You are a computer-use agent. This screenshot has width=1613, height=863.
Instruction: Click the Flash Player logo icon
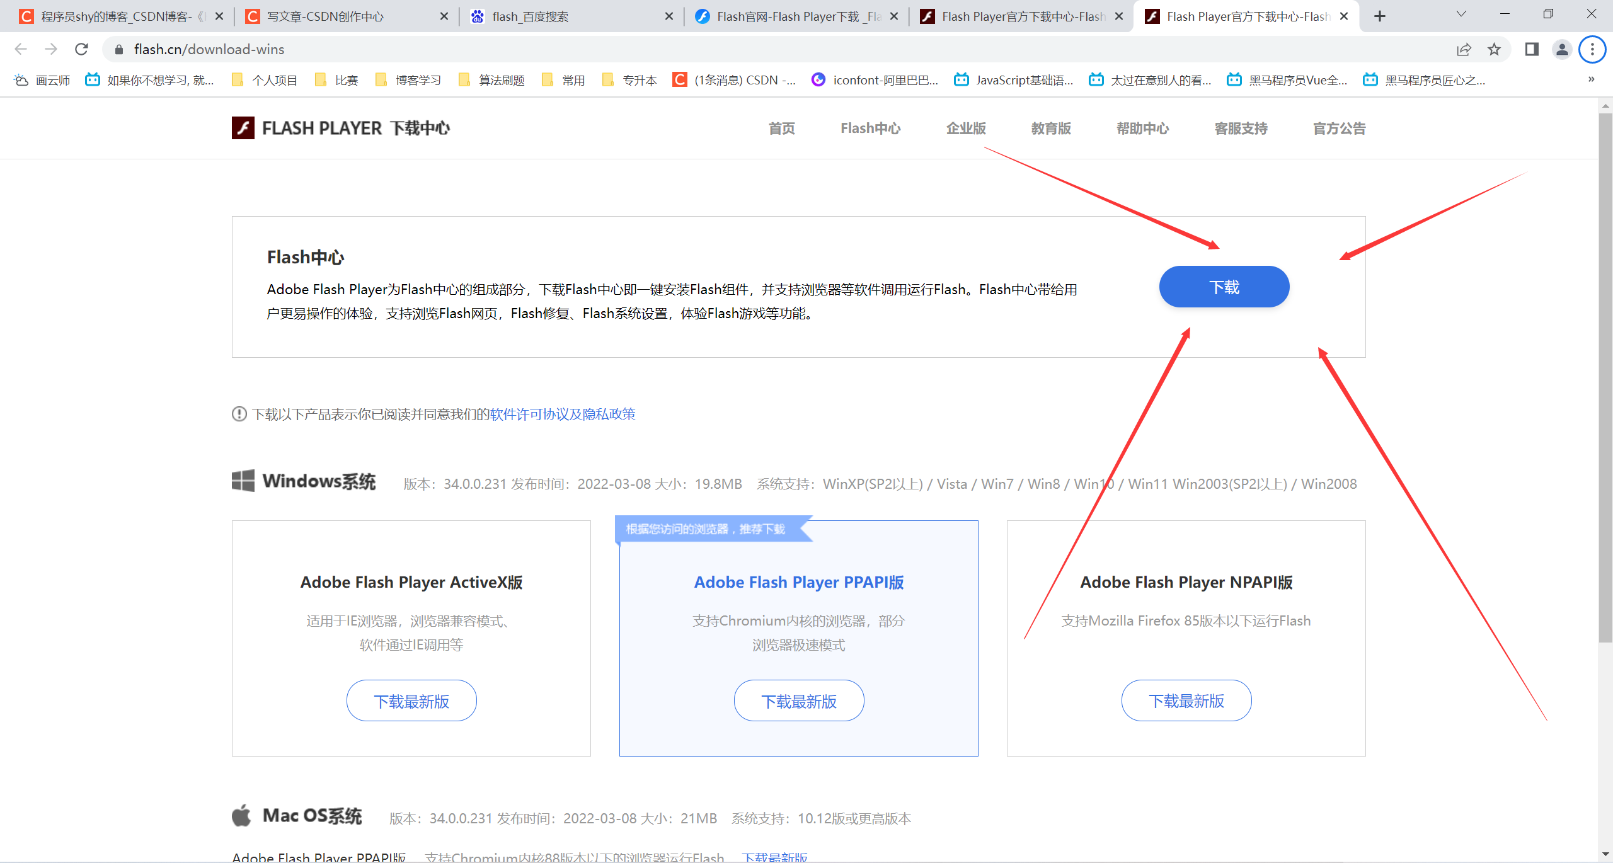[243, 128]
